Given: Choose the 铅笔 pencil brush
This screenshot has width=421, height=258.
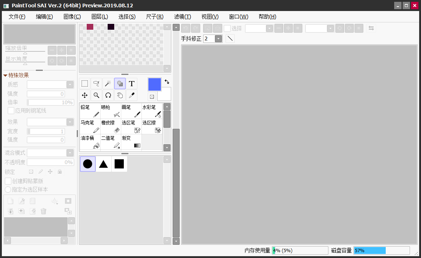Looking at the screenshot, I should pos(90,111).
